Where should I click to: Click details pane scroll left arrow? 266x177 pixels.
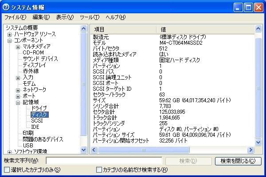[94, 150]
